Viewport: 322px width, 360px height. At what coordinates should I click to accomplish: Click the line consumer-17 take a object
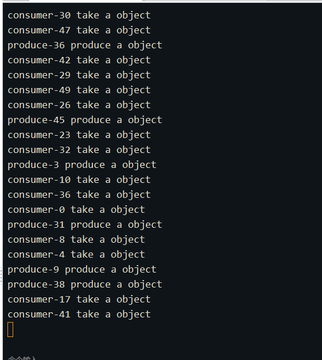pyautogui.click(x=79, y=300)
